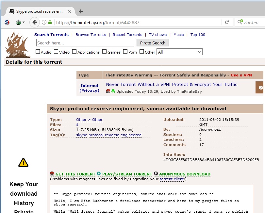Check the Audio checkbox

click(38, 52)
